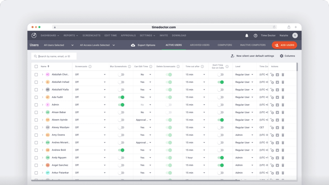The height and width of the screenshot is (185, 329).
Task: Click the Columns gear icon
Action: [x=281, y=56]
